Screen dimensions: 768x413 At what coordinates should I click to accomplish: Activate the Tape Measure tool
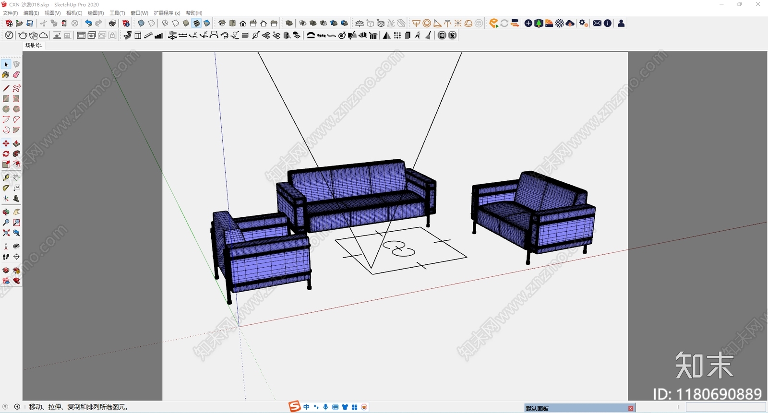(6, 177)
